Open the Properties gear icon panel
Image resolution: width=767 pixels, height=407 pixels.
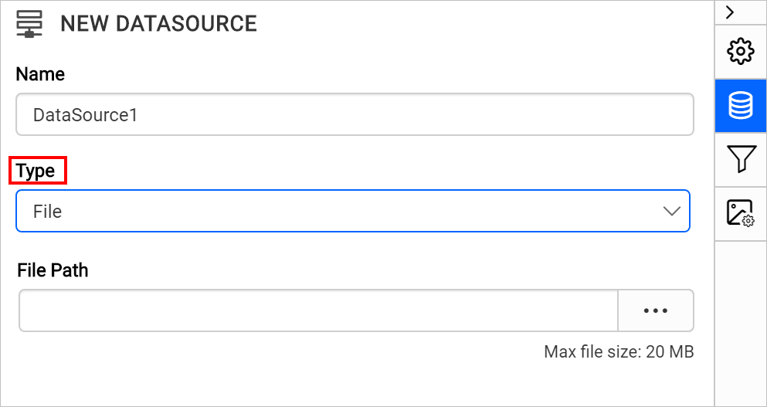pyautogui.click(x=741, y=52)
